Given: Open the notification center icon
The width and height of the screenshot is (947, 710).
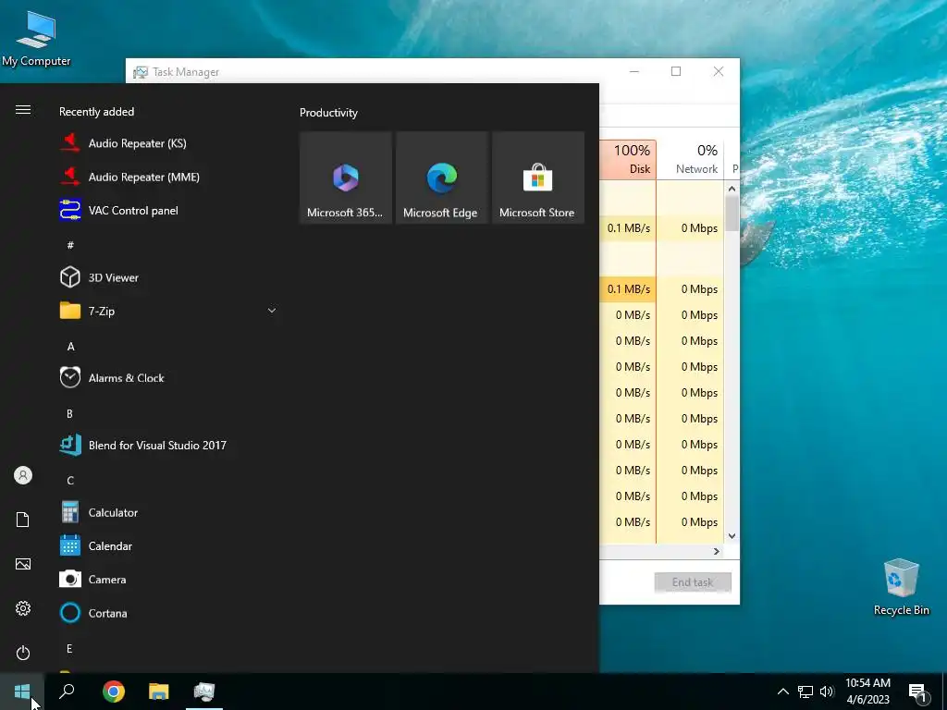Looking at the screenshot, I should click(917, 692).
